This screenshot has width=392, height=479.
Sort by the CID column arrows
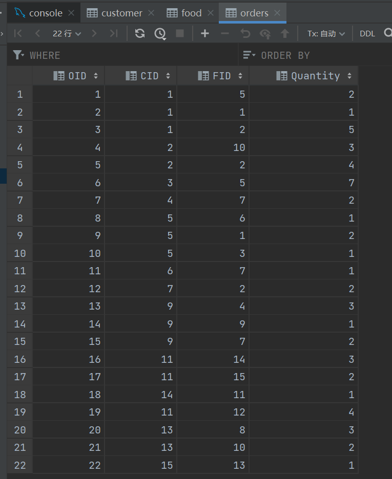point(168,76)
